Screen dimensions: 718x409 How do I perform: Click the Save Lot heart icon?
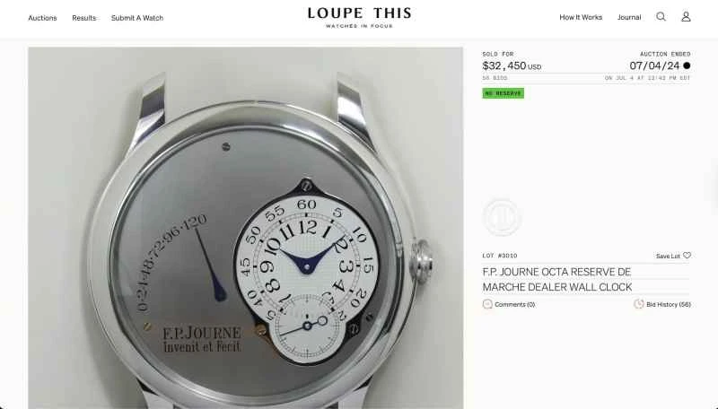pos(687,256)
